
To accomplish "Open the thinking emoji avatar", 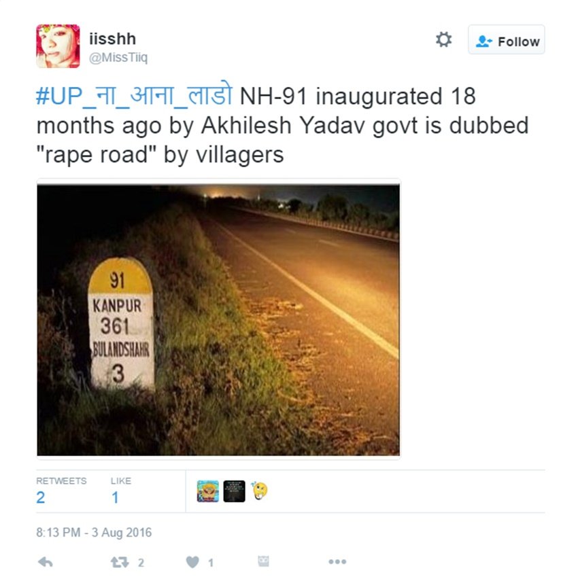I will coord(260,491).
